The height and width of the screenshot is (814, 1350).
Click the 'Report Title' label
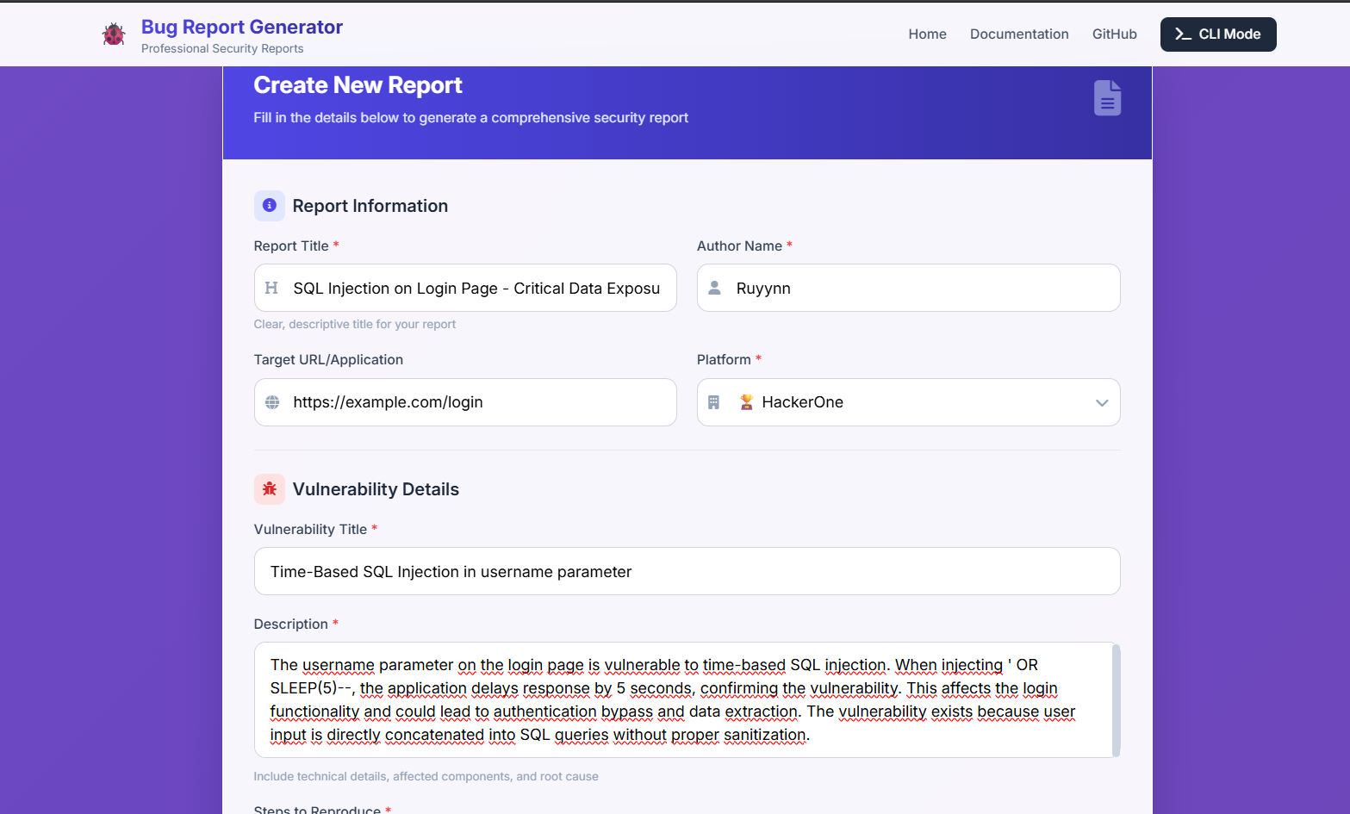(x=291, y=246)
